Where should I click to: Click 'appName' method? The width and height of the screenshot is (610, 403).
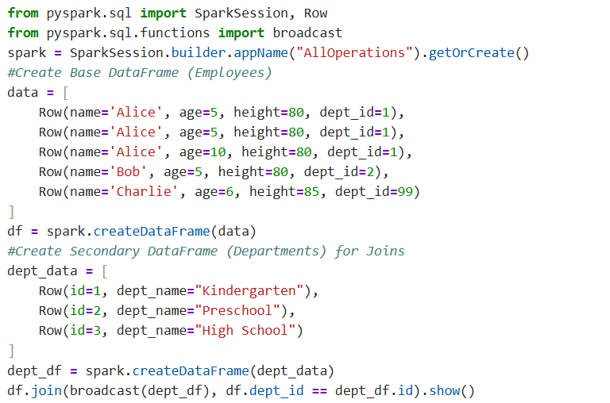click(x=261, y=53)
